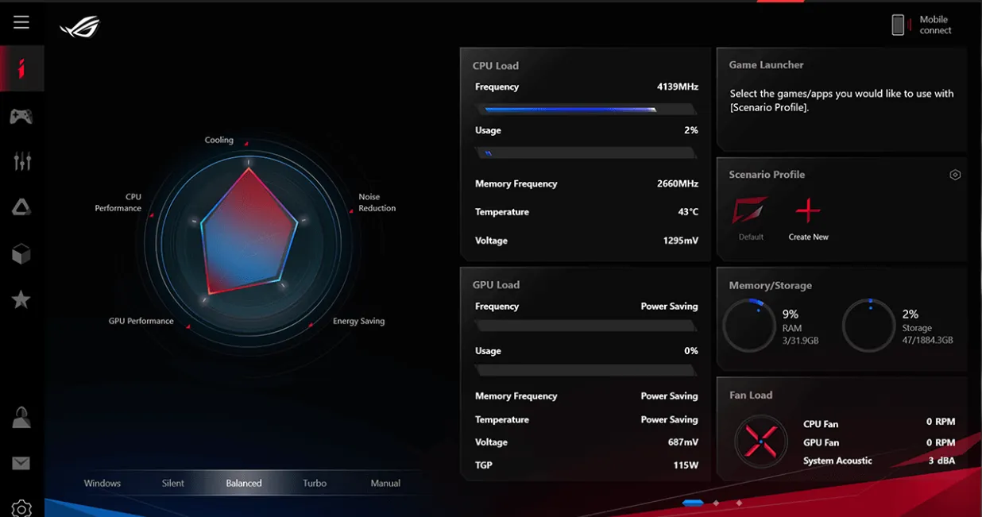The height and width of the screenshot is (517, 982).
Task: Go to the first page indicator
Action: (693, 503)
